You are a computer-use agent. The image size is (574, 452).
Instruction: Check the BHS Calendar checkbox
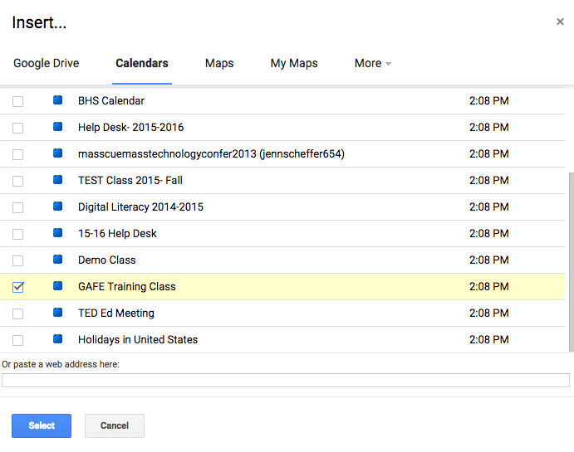click(x=18, y=101)
